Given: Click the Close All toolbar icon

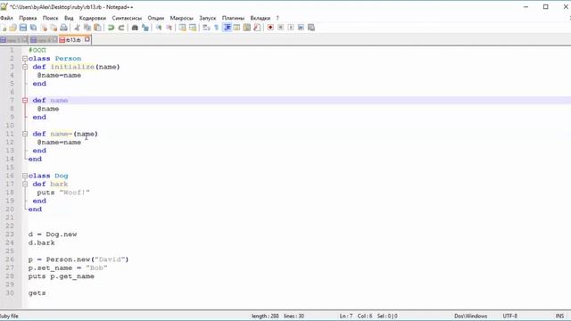Looking at the screenshot, I should (x=54, y=28).
